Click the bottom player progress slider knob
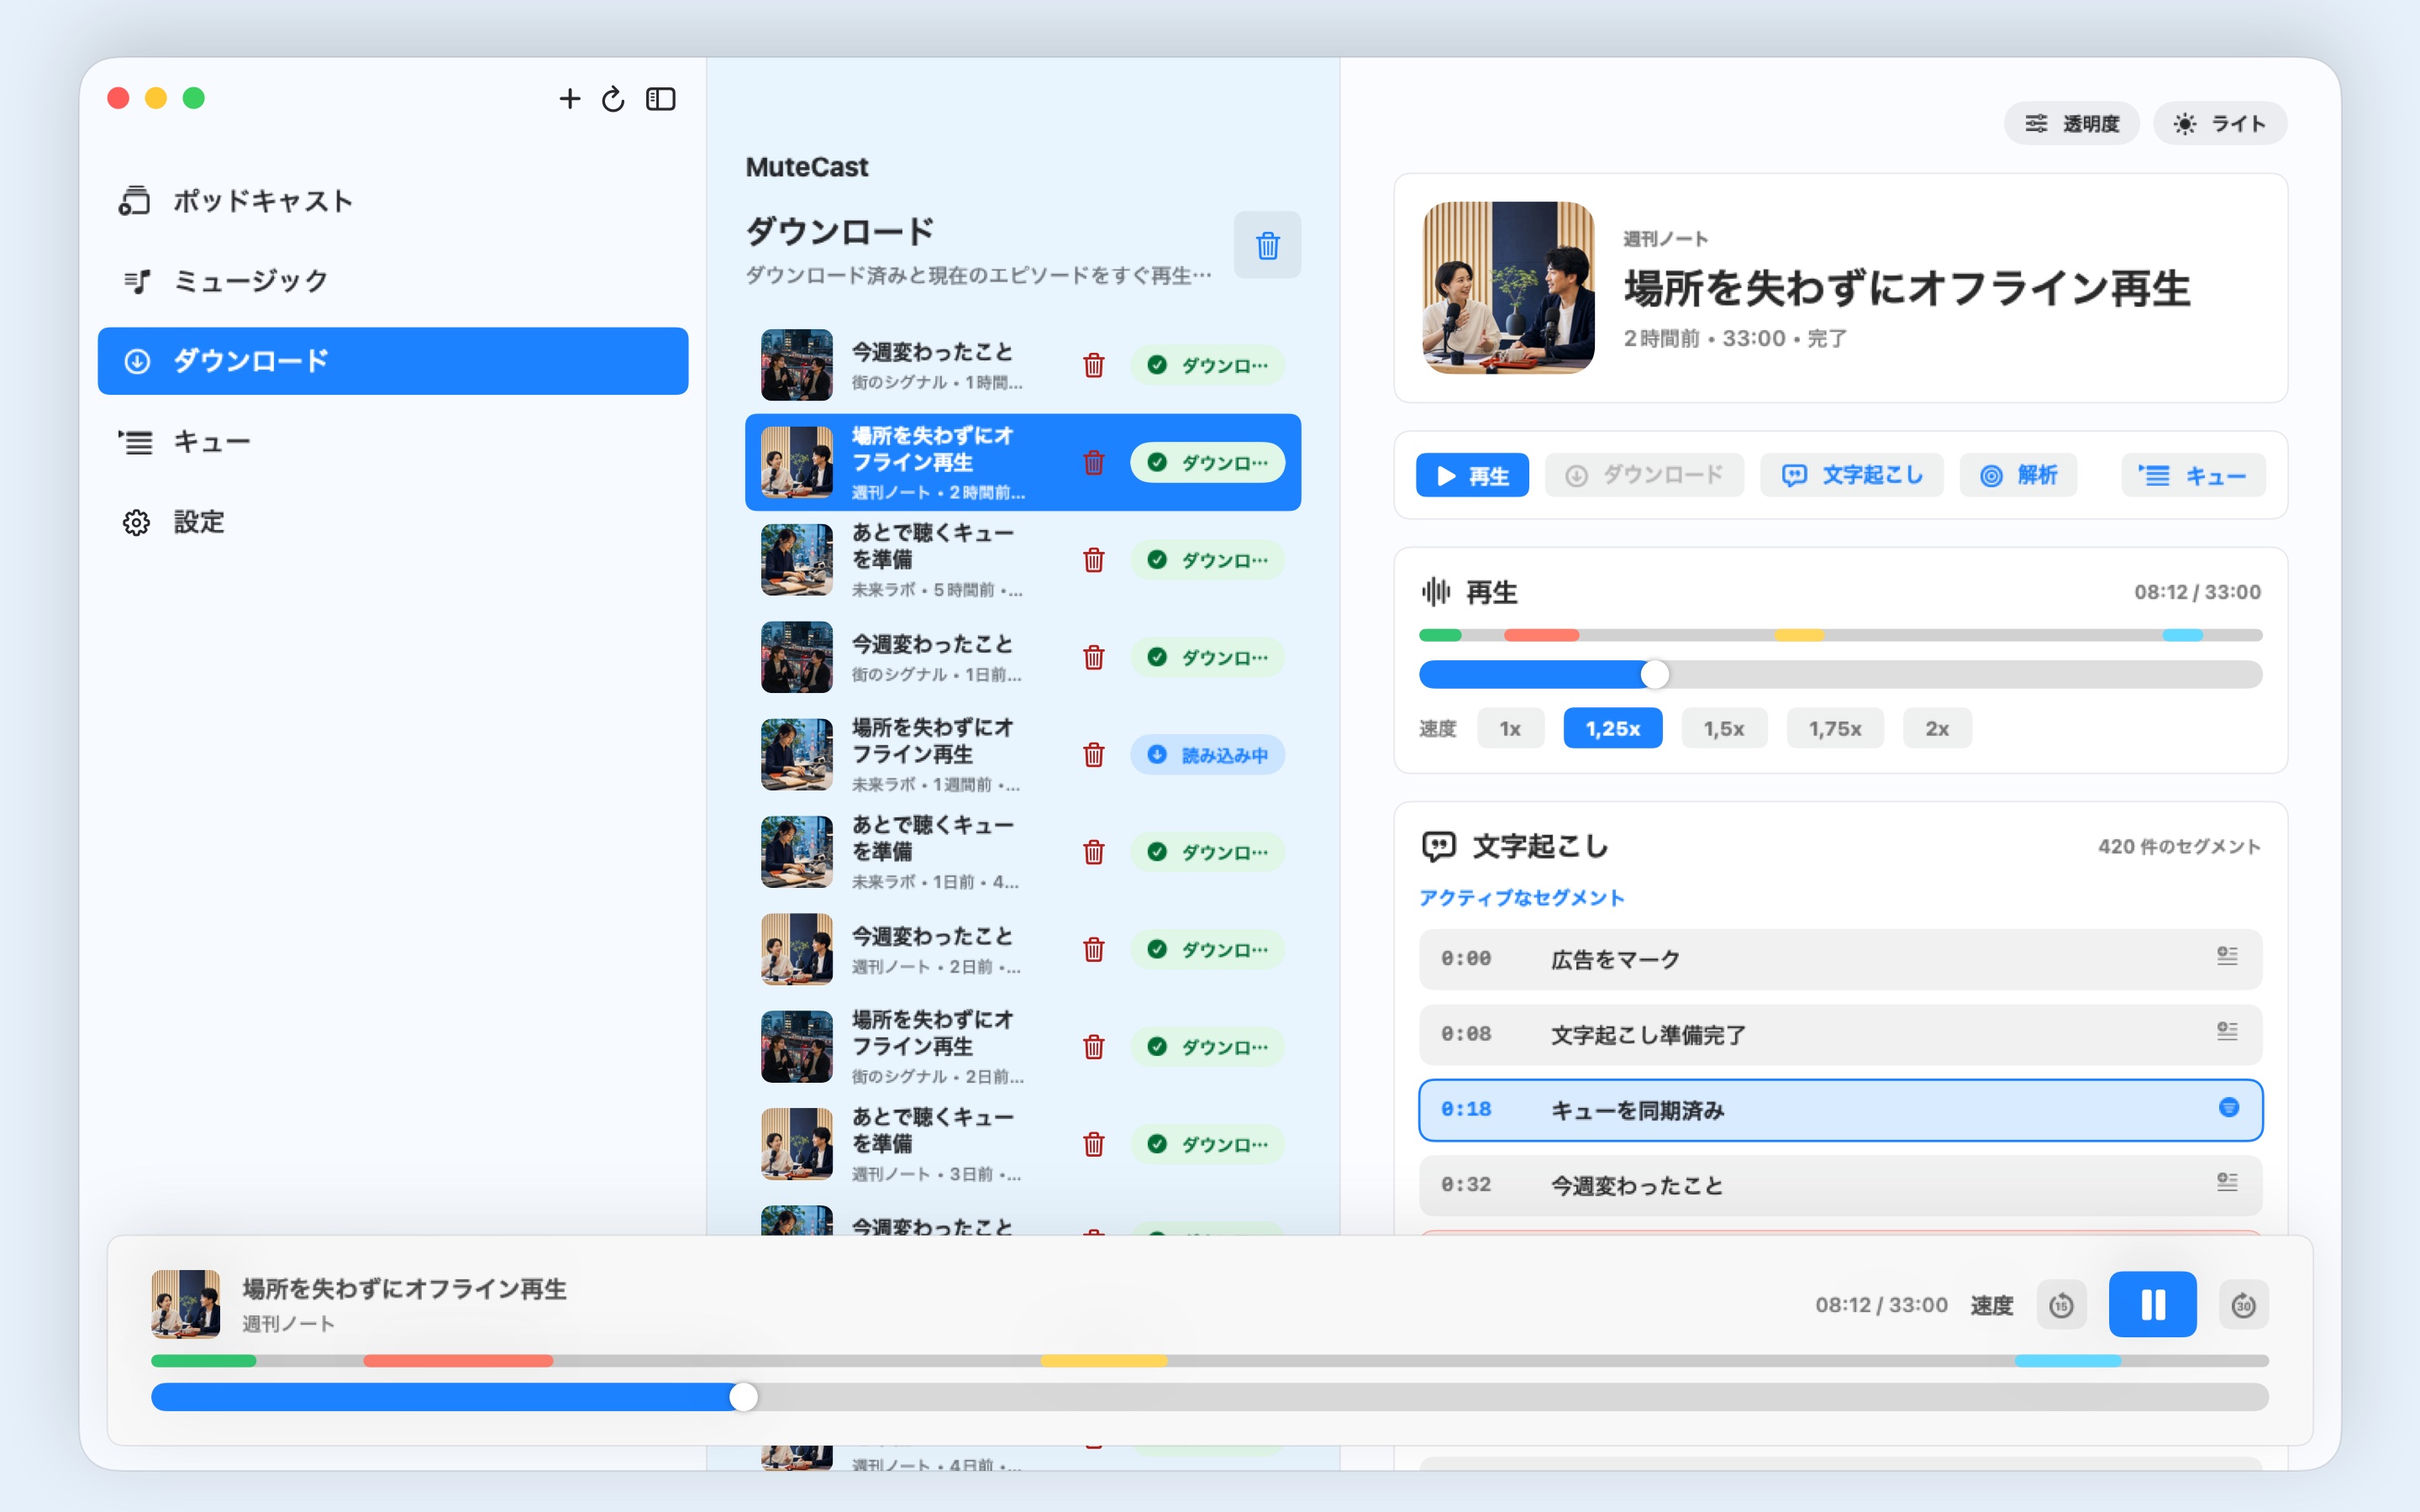The image size is (2420, 1512). [743, 1397]
